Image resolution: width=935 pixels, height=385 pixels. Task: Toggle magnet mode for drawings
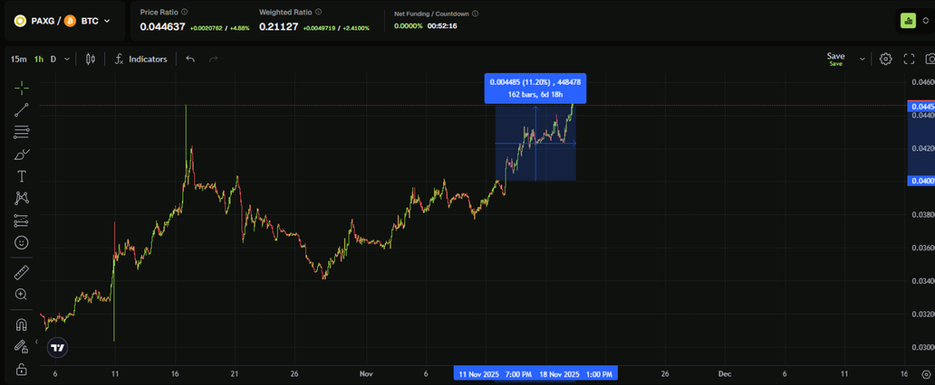tap(22, 324)
